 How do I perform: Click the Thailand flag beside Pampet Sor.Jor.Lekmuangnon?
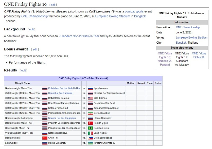coord(45,113)
